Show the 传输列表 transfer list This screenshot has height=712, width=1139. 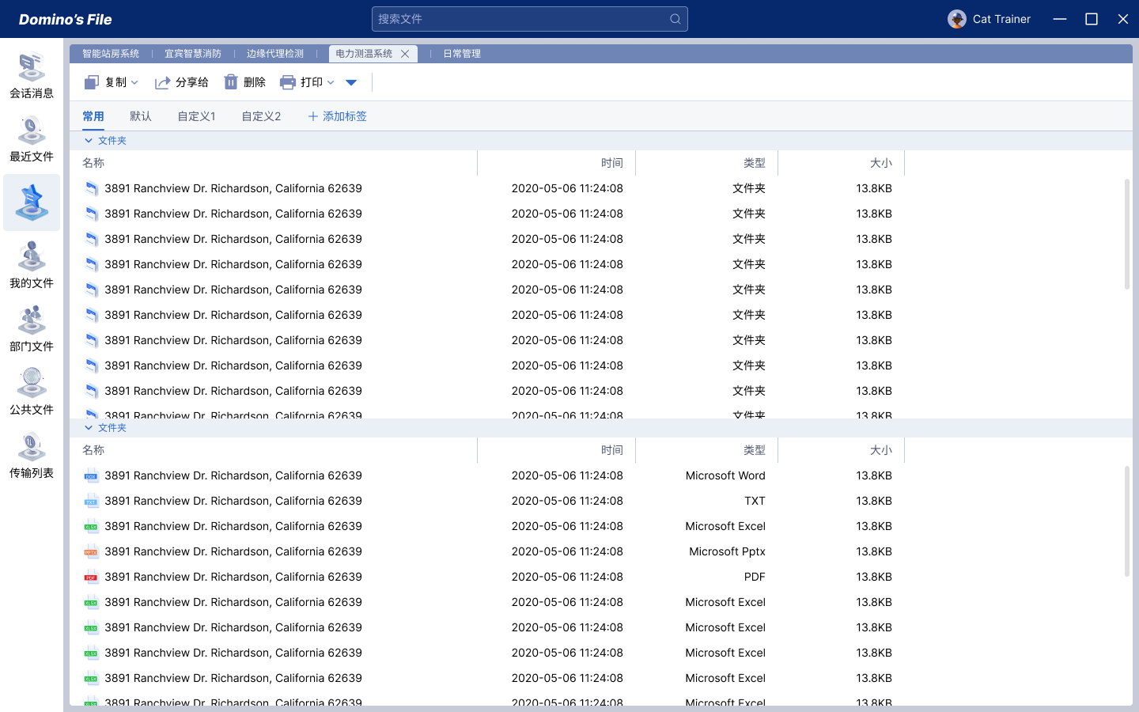(32, 456)
